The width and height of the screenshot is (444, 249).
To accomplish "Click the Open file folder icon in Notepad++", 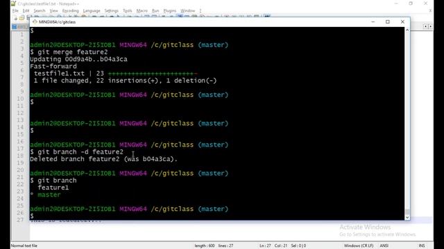I will [x=22, y=18].
